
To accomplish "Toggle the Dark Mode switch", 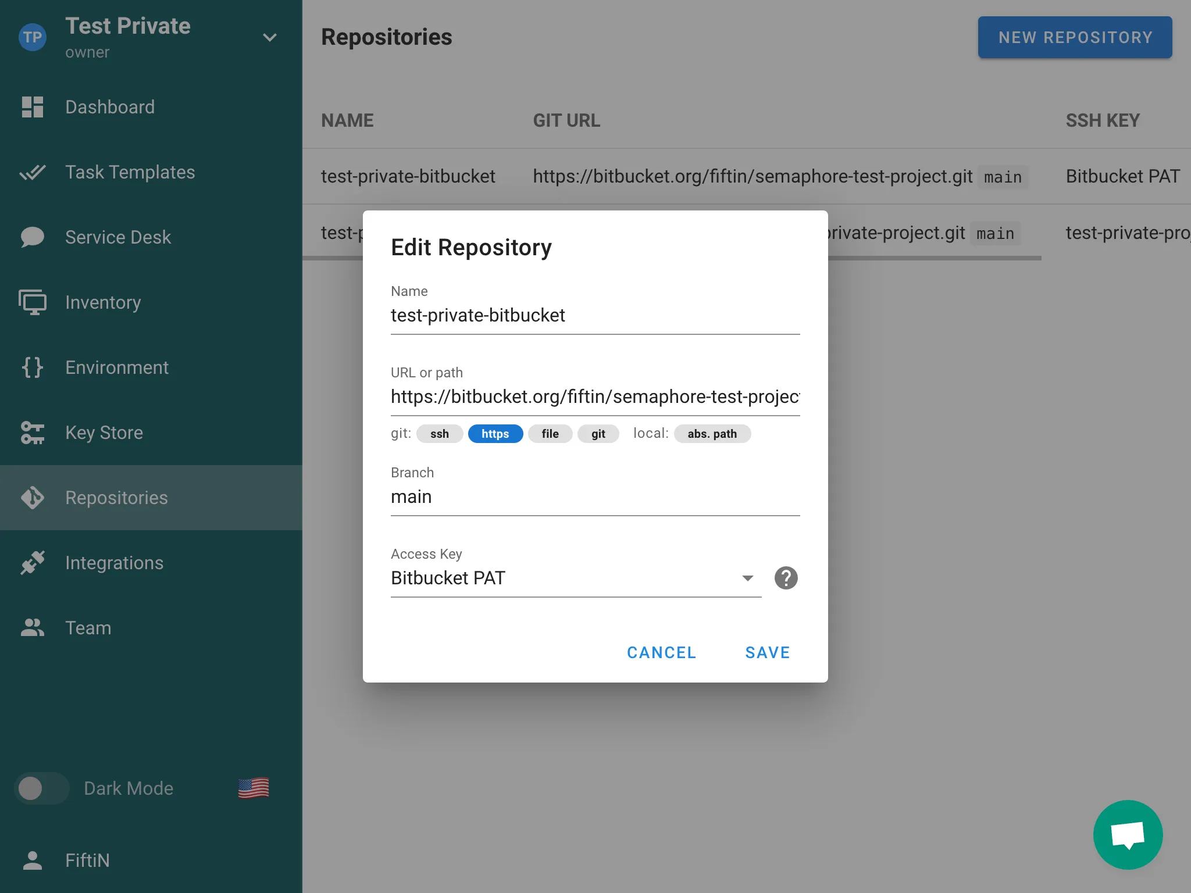I will point(42,788).
